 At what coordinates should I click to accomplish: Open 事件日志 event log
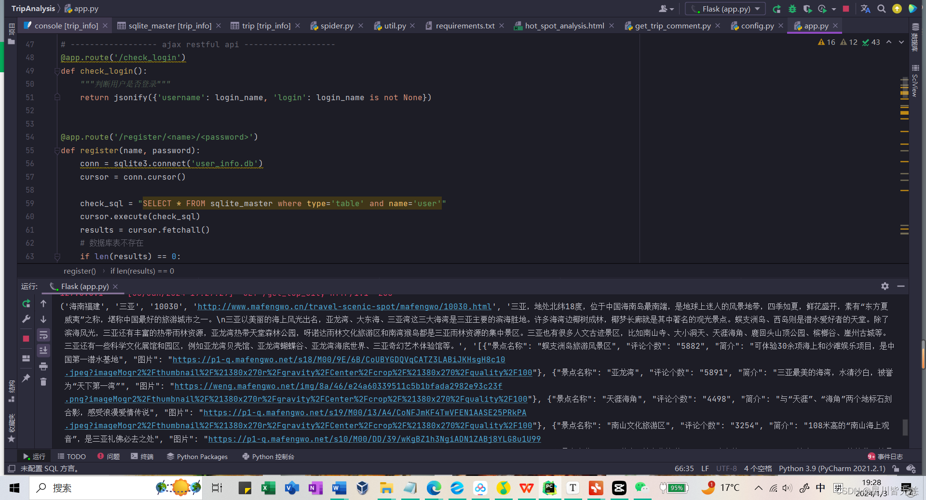click(x=885, y=456)
